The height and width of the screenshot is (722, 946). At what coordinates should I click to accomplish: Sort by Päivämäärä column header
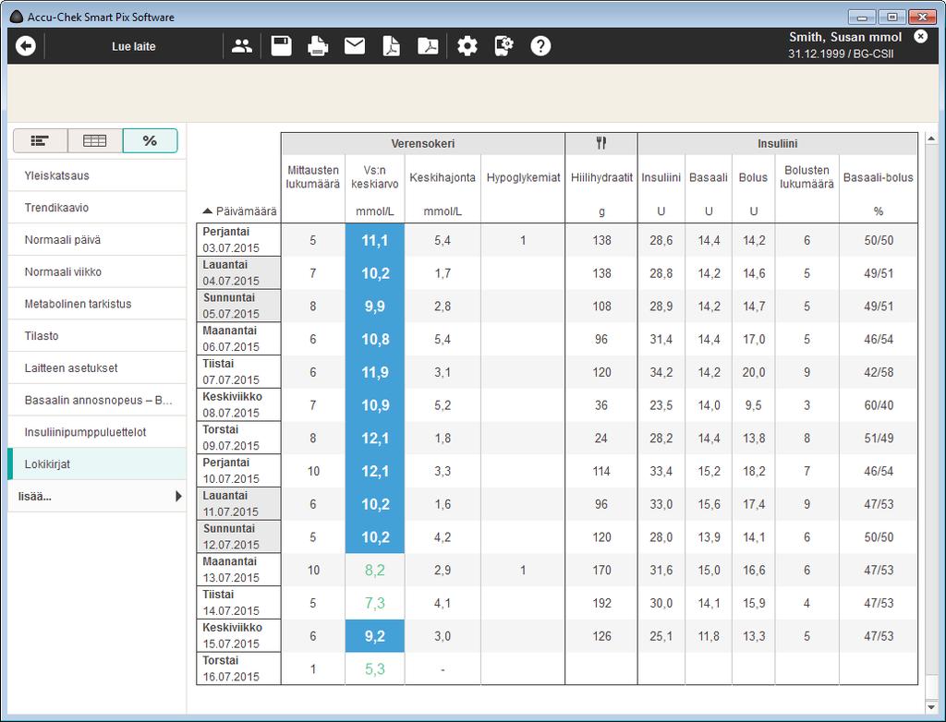(x=239, y=211)
